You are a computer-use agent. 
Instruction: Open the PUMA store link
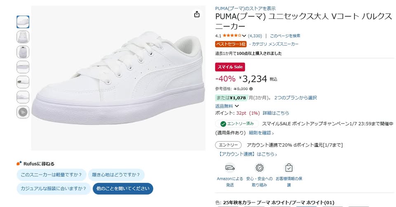click(245, 8)
